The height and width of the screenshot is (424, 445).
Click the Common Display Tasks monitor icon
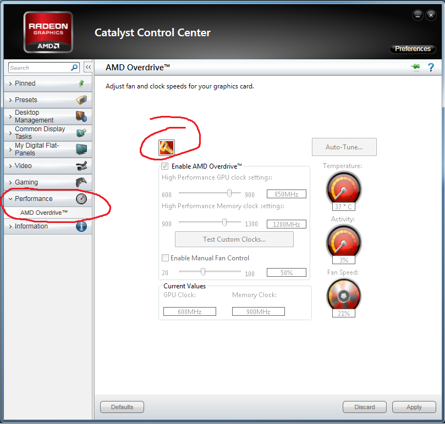[81, 133]
